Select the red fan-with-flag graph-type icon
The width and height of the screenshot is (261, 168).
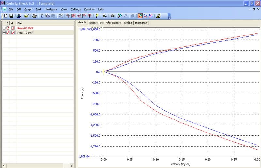tap(84, 16)
